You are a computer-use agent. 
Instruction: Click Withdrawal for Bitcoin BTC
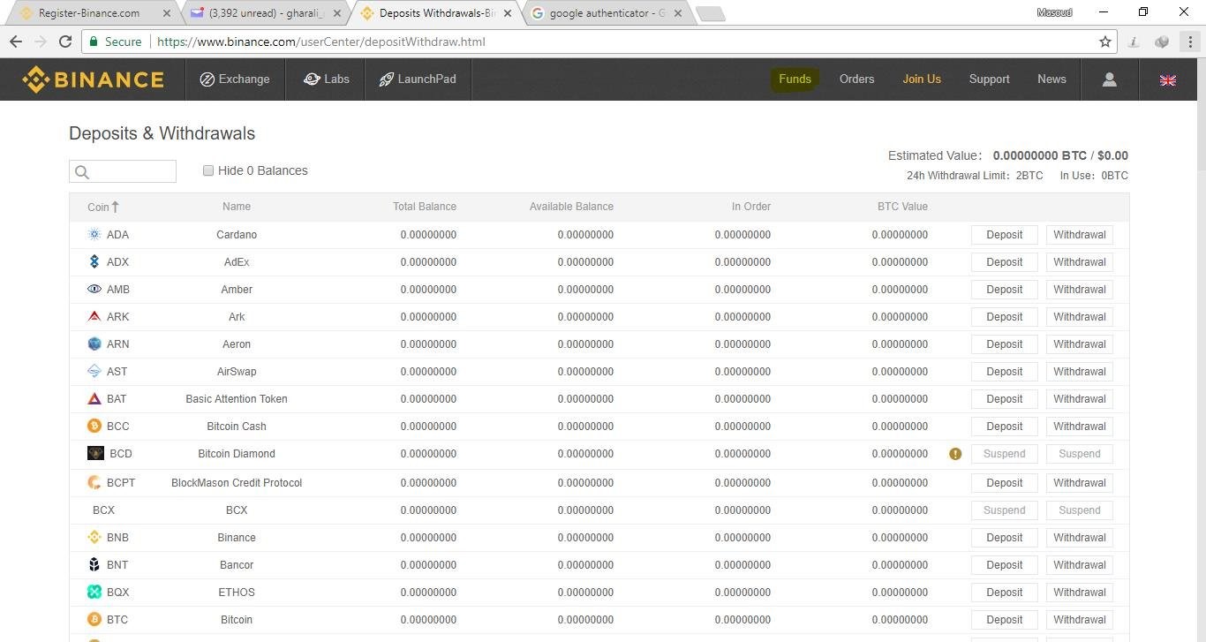1080,620
